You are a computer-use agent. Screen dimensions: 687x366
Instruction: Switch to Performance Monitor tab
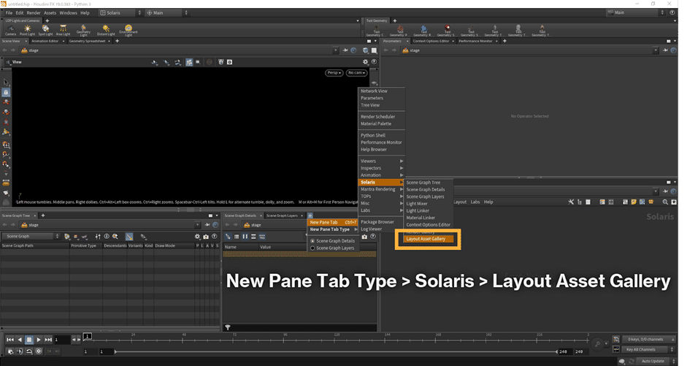tap(475, 41)
